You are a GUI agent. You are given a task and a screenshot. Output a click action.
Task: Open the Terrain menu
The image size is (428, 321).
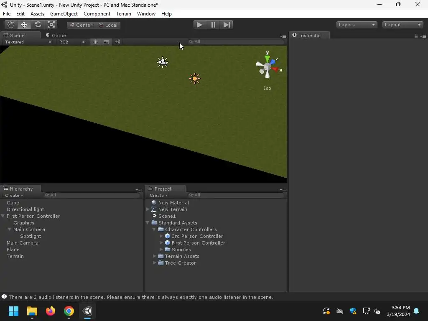[124, 14]
